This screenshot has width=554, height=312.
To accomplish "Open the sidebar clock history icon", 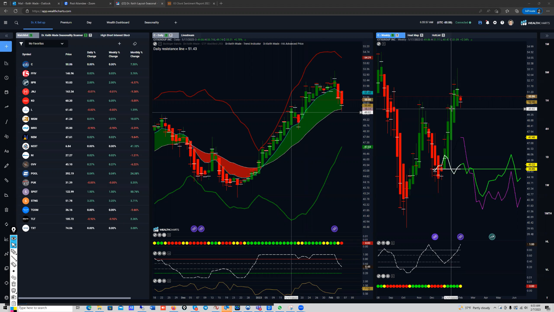I will [x=6, y=78].
